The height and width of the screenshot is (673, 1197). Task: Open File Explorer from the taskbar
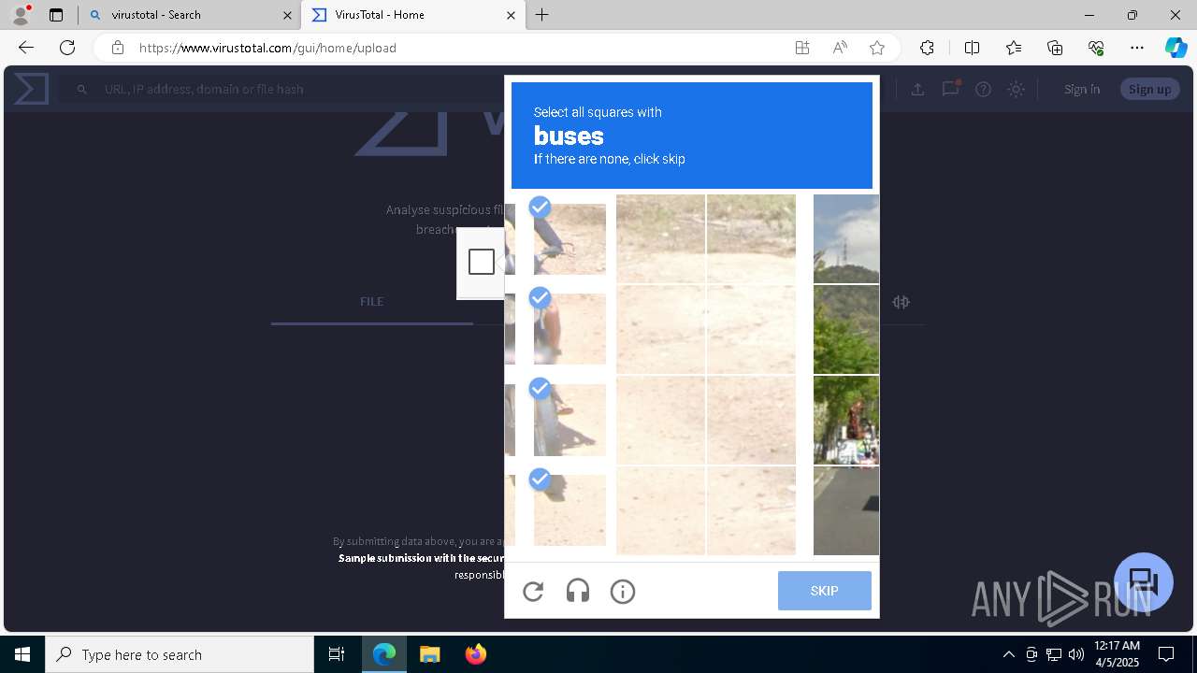click(x=430, y=654)
